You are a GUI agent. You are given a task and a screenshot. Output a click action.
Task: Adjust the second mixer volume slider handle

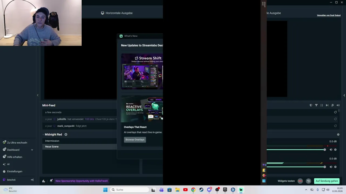point(325,167)
